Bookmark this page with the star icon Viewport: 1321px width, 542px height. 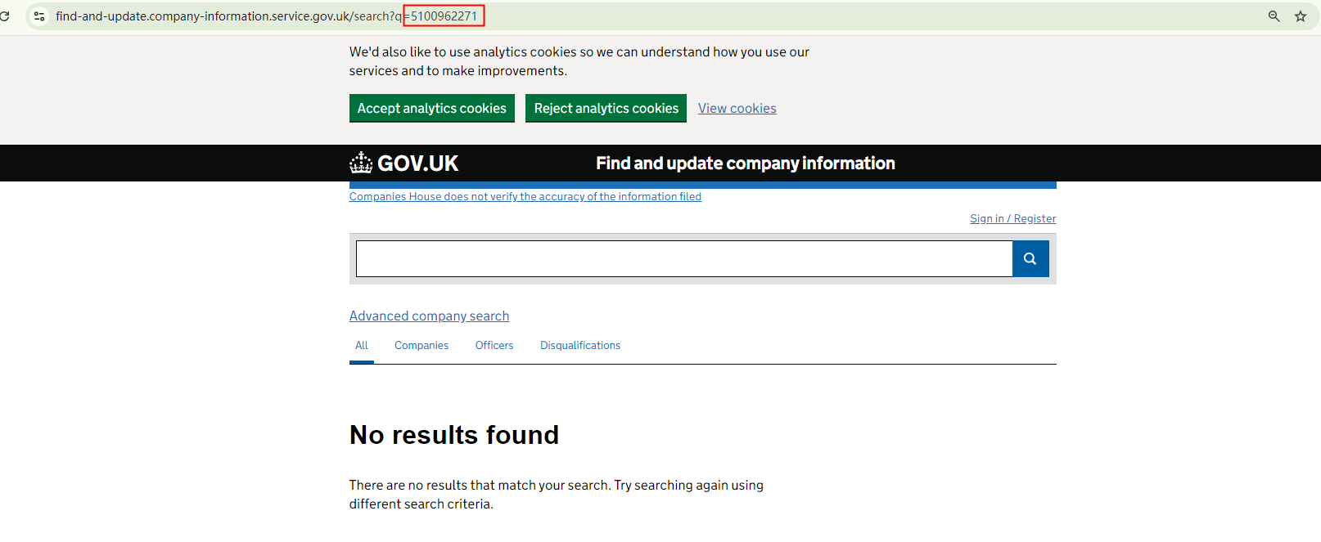[1301, 16]
